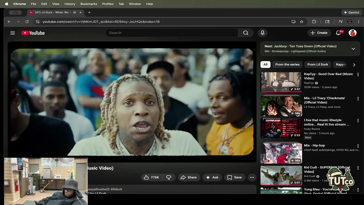Open KayCyy Good Over Bad thumbnail

point(281,82)
